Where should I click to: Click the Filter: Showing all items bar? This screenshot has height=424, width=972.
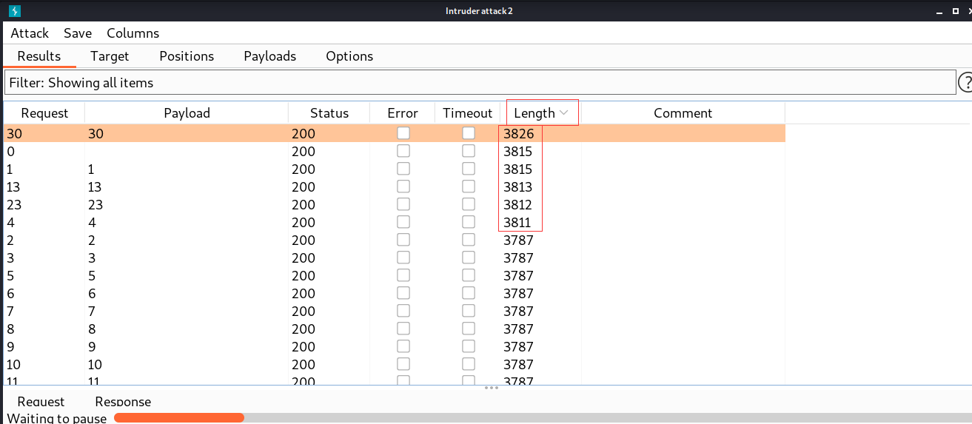point(480,83)
